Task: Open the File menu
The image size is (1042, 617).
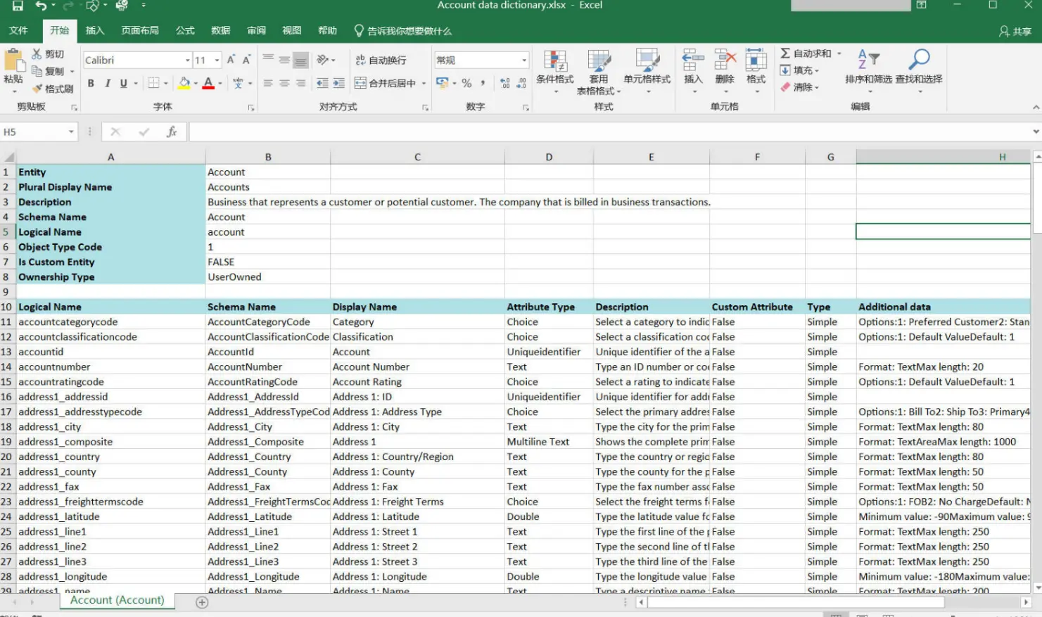Action: 19,31
